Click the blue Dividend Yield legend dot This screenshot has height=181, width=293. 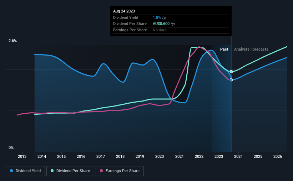point(11,171)
